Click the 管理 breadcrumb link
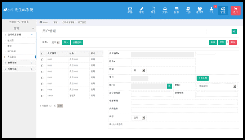The image size is (245, 140). tap(55, 22)
